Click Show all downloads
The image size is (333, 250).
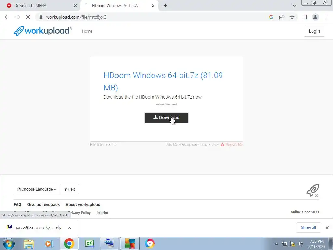(308, 228)
